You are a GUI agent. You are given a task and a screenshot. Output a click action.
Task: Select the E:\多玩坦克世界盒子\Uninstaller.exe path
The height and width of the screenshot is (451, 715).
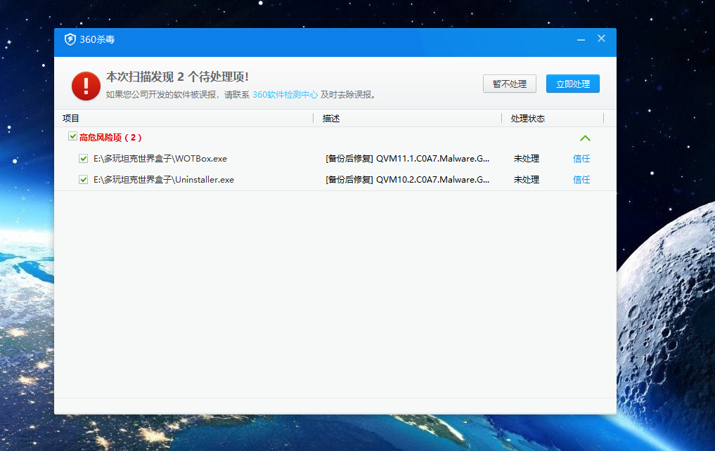[164, 180]
